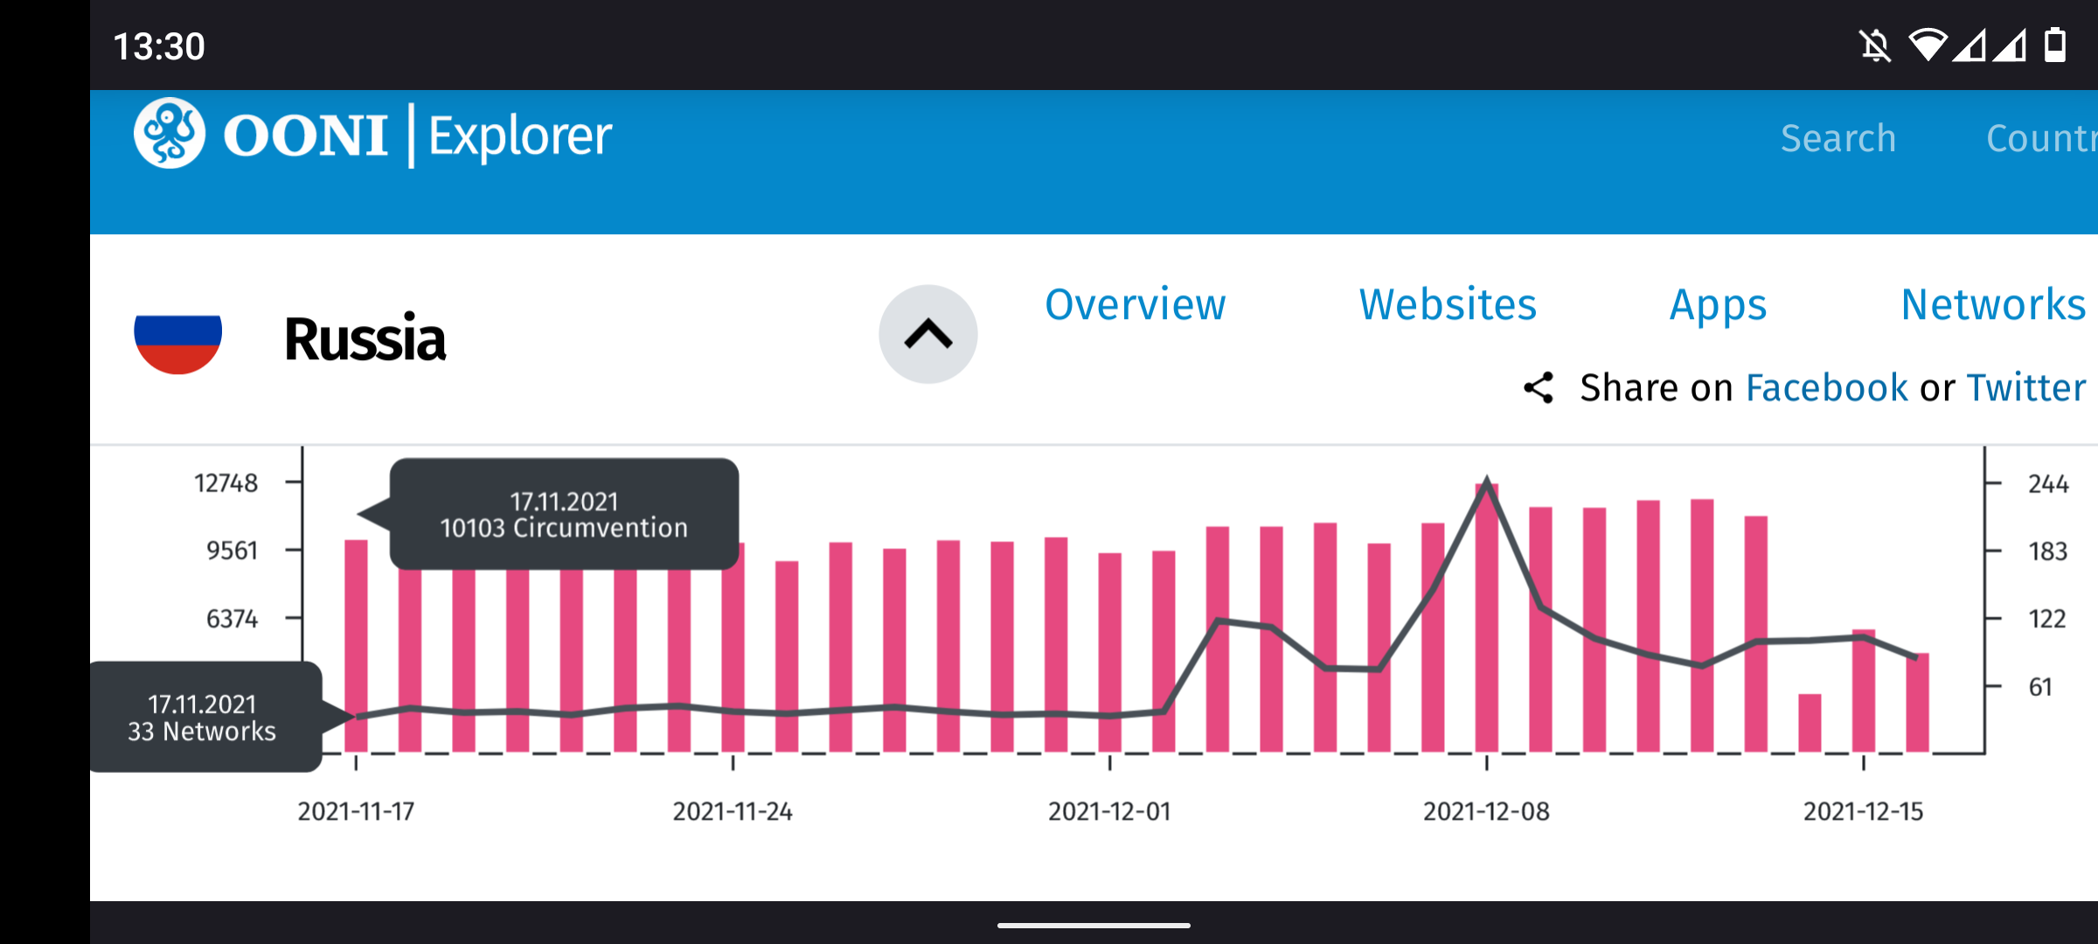Share on Twitter link

2025,388
